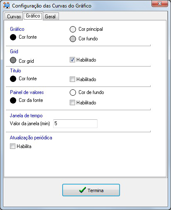171x210 pixels.
Task: Change the Cor fundo gray color circle
Action: [x=73, y=39]
